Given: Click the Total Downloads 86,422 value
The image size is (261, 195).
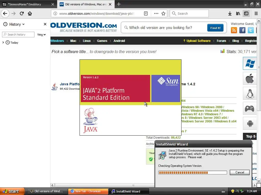Looking at the screenshot, I should coord(176,137).
